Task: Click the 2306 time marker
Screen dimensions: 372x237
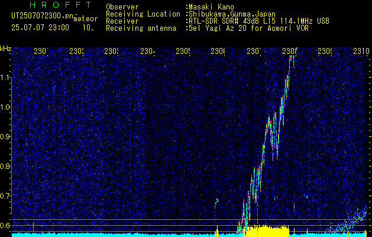Action: click(x=218, y=51)
